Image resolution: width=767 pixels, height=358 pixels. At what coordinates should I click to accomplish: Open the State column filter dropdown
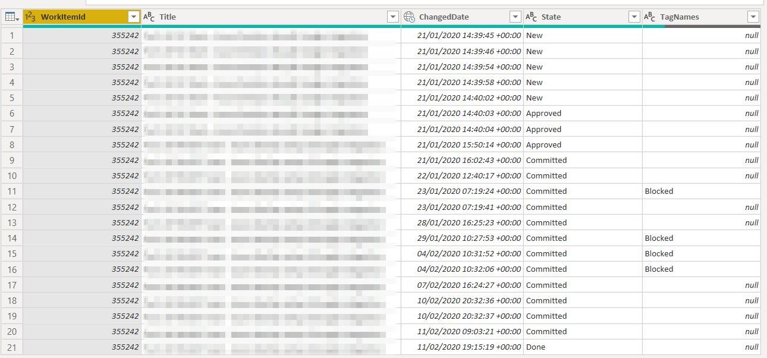pyautogui.click(x=634, y=17)
